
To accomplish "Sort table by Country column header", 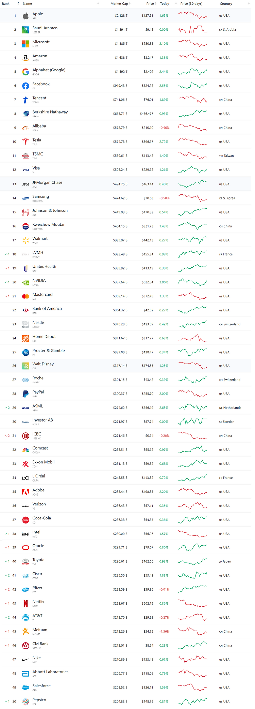I will 226,4.
